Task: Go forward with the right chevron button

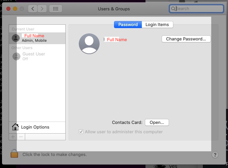Action: 42,9
